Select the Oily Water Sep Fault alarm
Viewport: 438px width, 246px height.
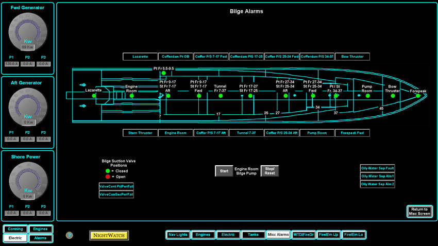[x=377, y=168]
